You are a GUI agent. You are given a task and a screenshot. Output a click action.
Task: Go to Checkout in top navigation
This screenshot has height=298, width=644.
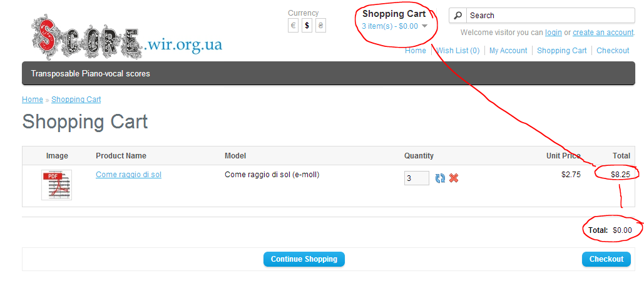pos(613,51)
